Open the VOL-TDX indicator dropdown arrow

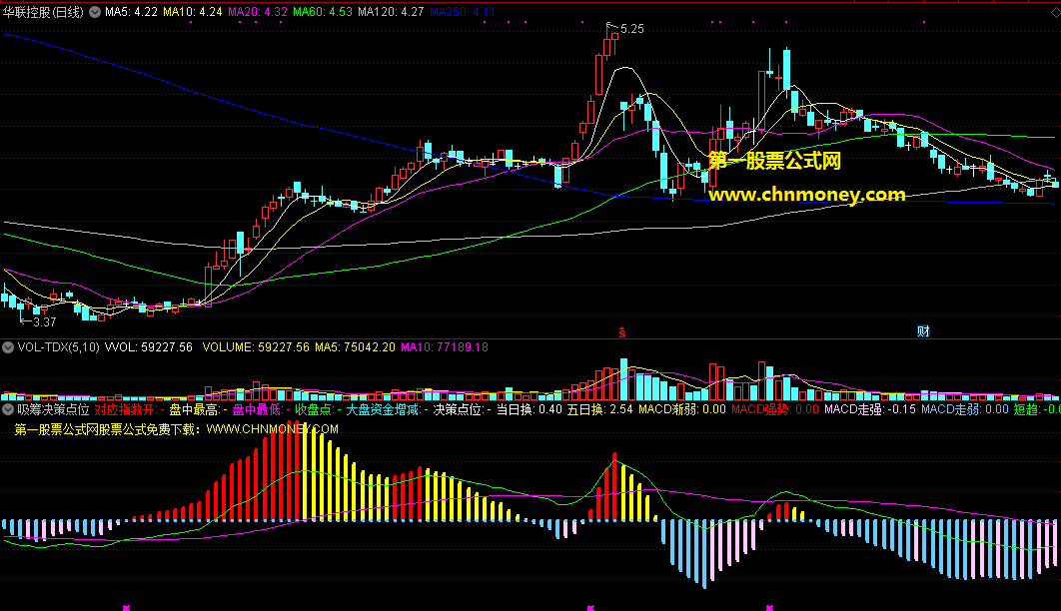(8, 347)
